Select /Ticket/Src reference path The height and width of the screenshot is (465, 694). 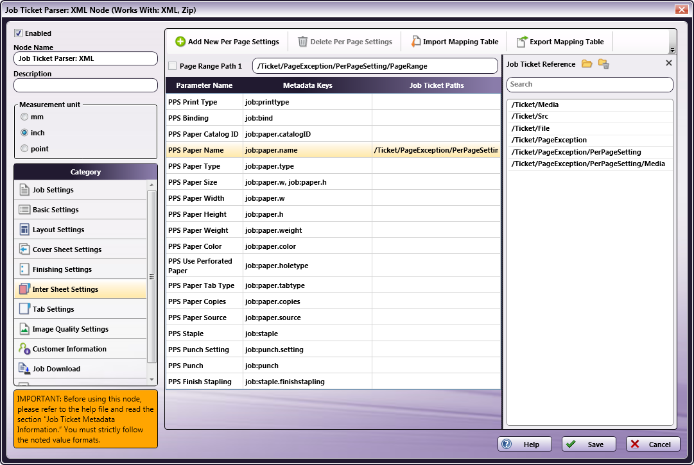coord(589,116)
